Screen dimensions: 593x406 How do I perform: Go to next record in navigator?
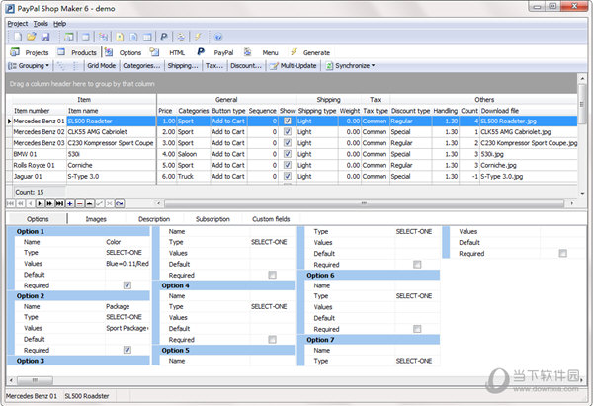(41, 203)
